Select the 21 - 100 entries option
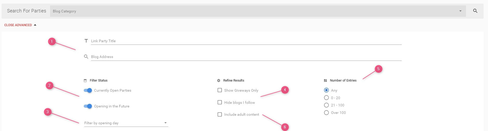The width and height of the screenshot is (488, 131). (326, 105)
